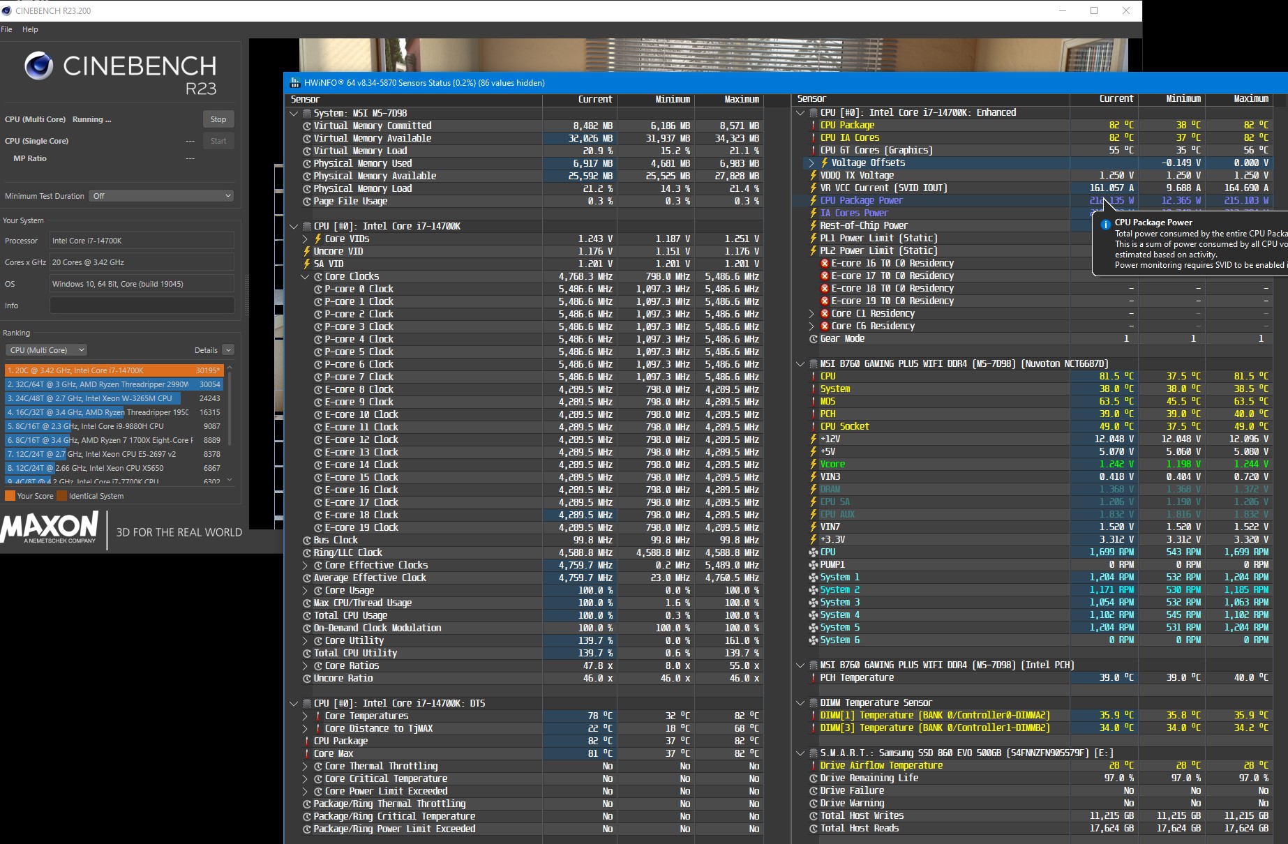Click the thermometer icon next to Core Max
The image size is (1288, 844).
pyautogui.click(x=307, y=754)
